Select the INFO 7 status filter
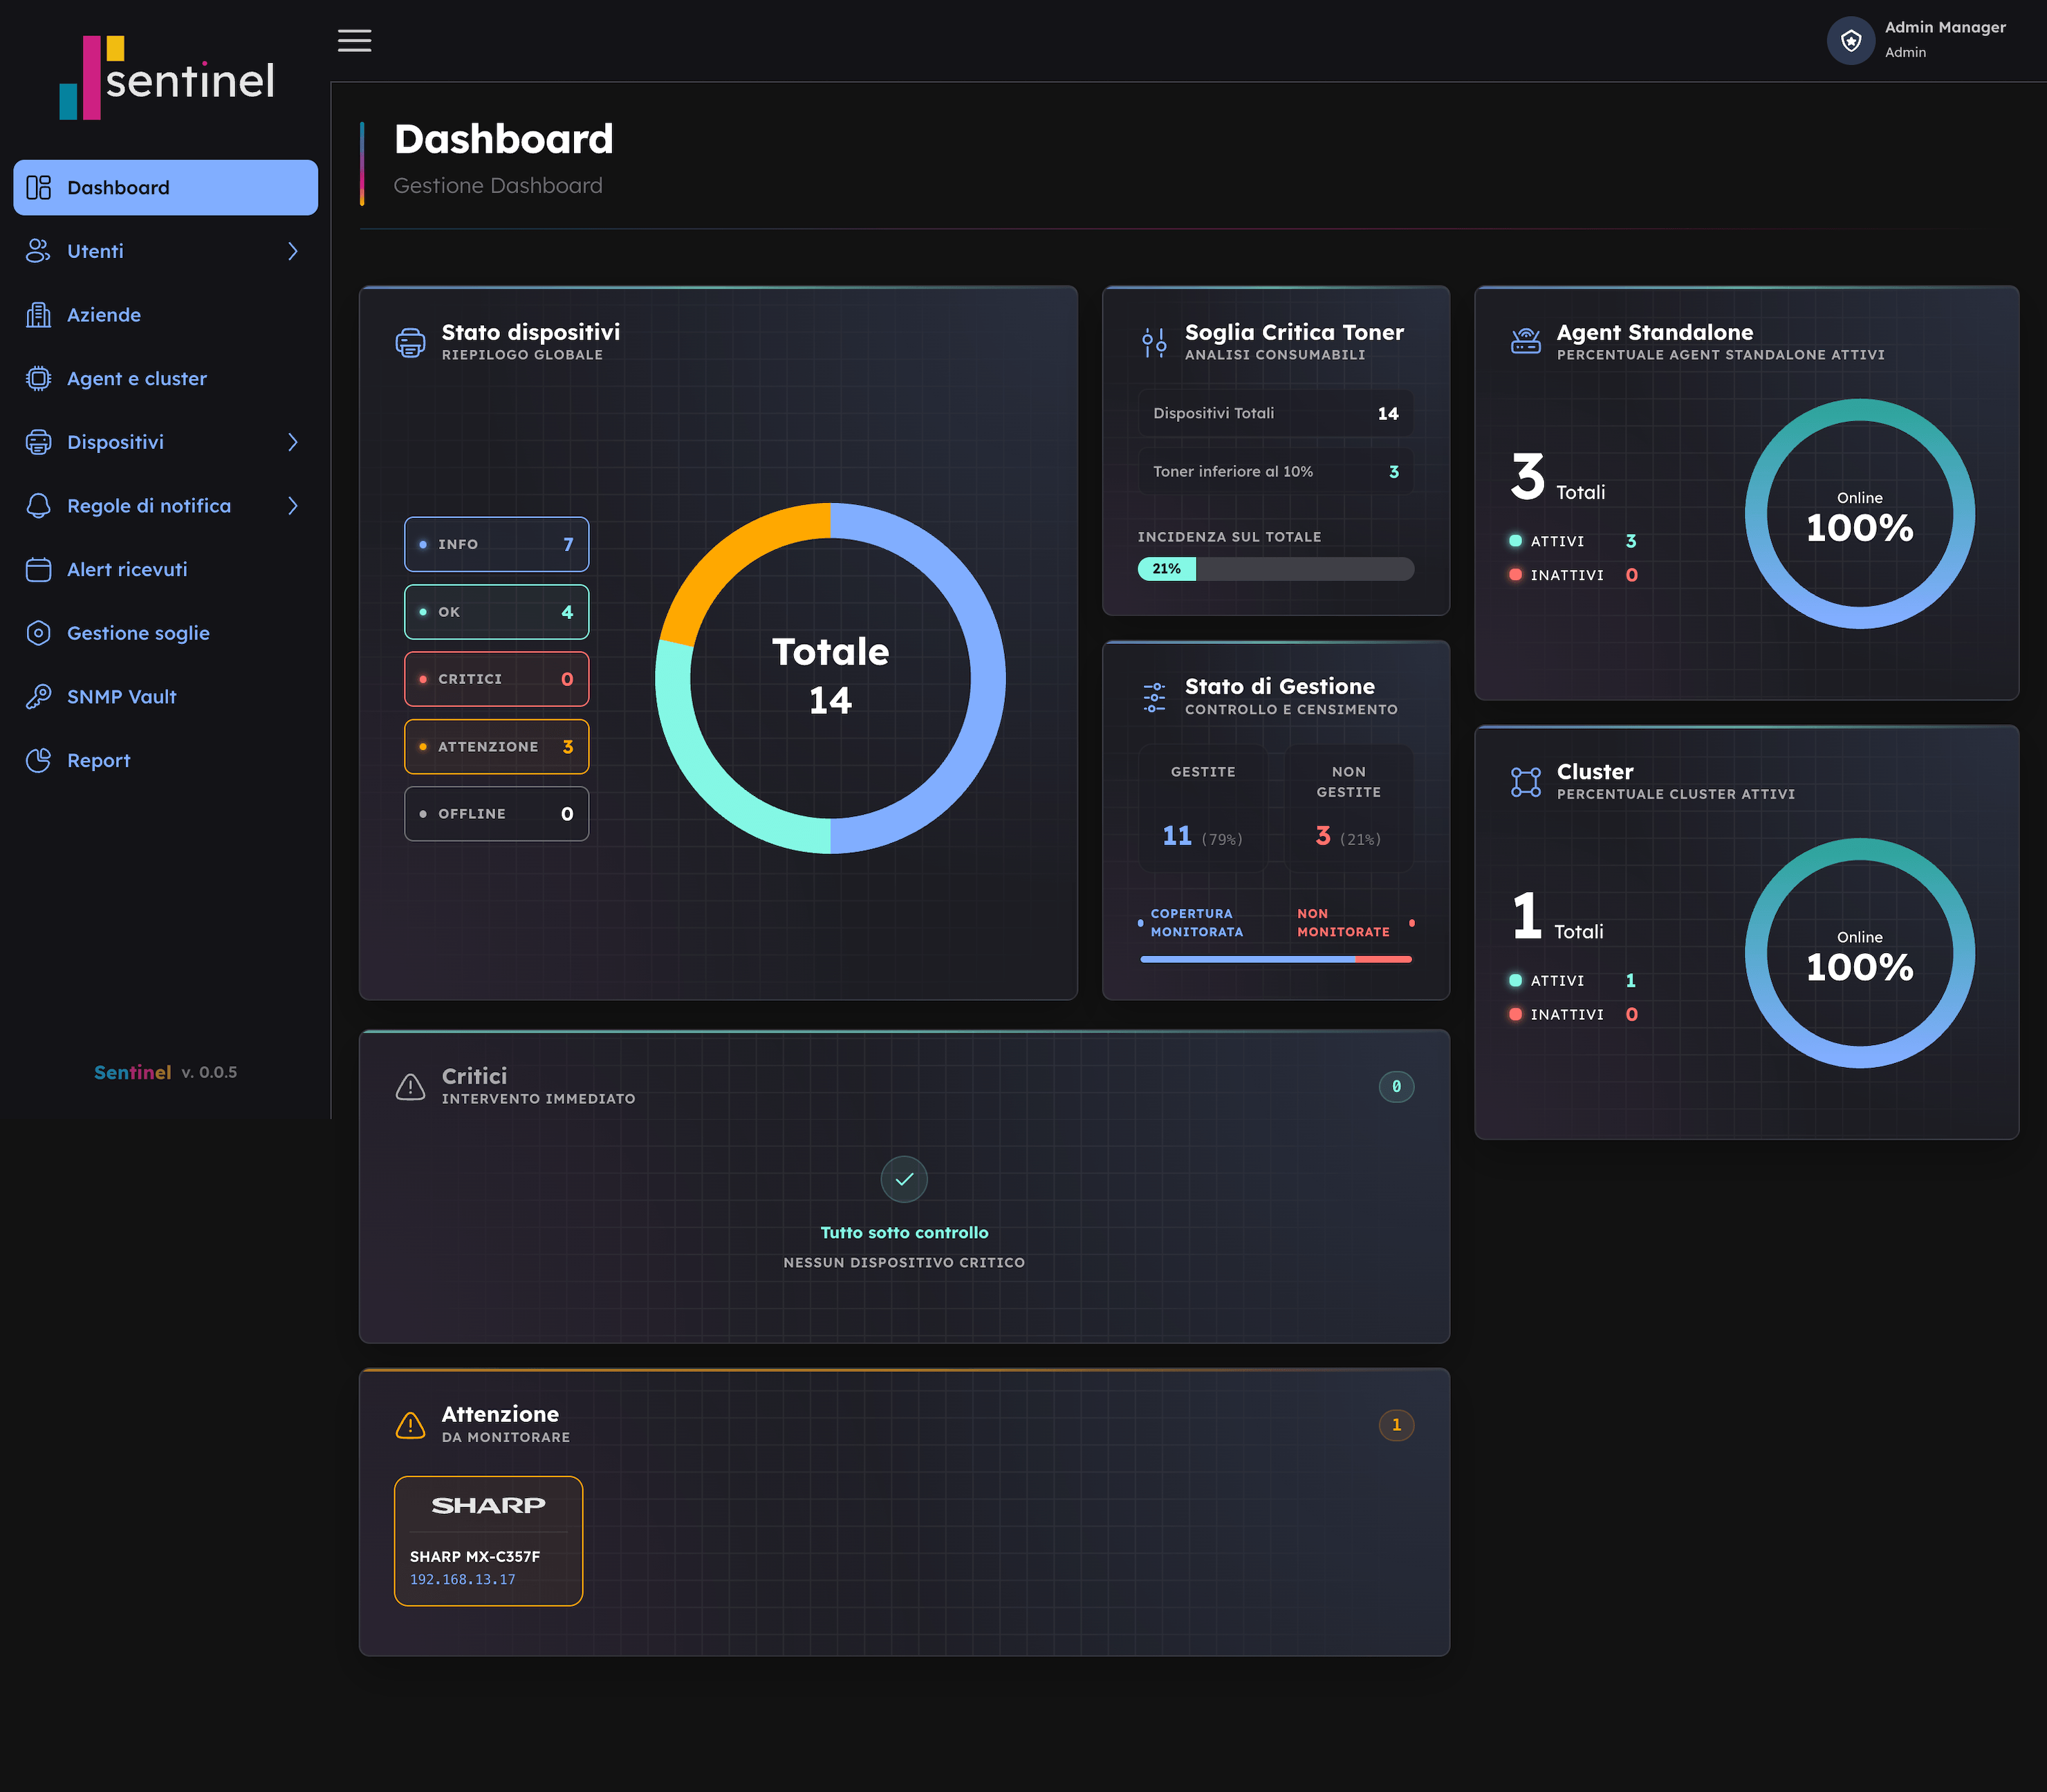 [496, 544]
